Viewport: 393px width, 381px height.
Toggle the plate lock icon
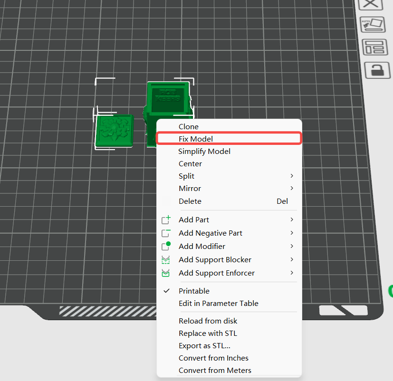[x=377, y=70]
